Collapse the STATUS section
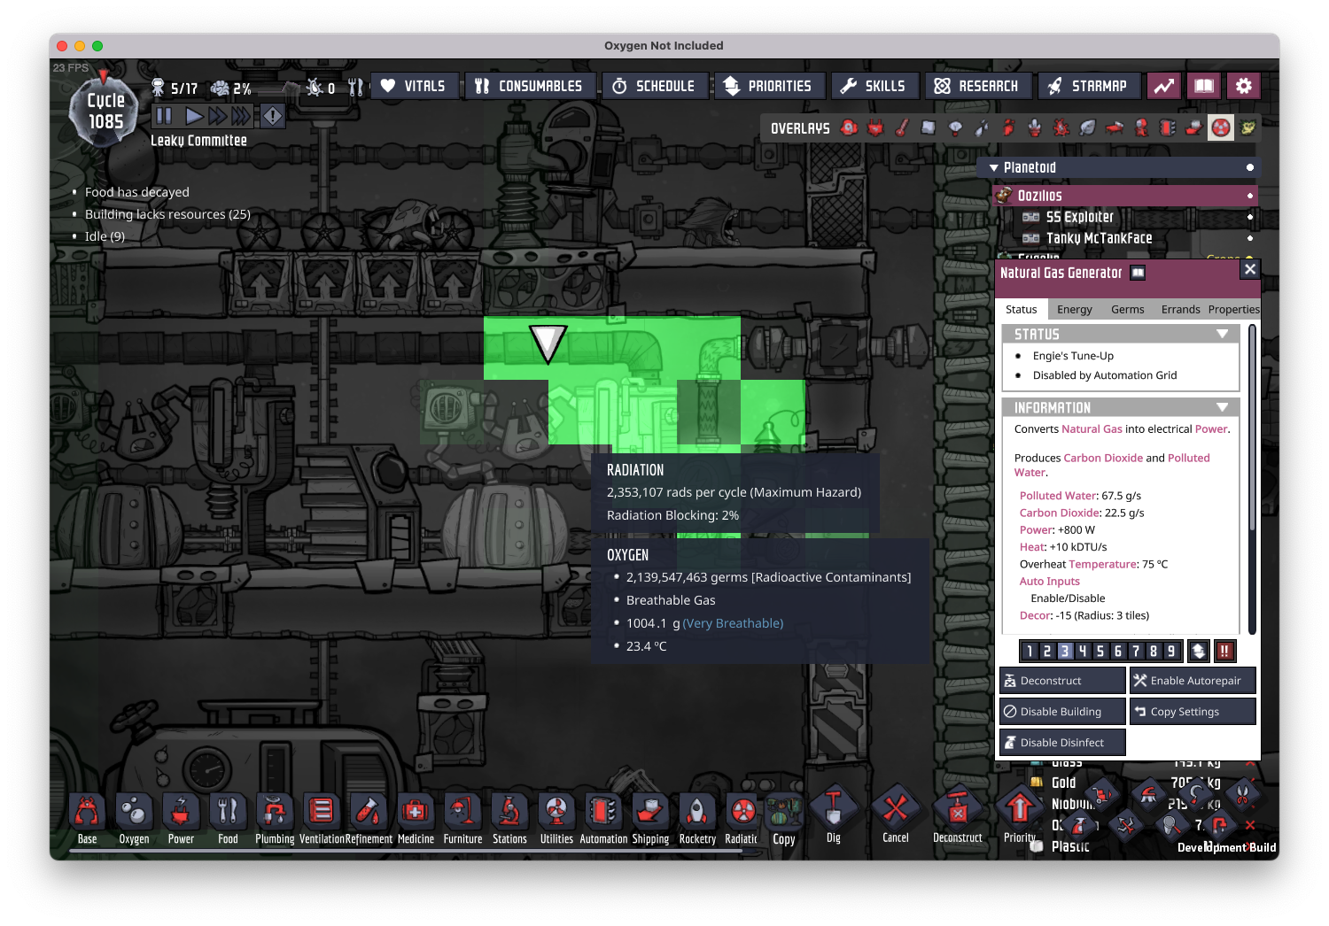The width and height of the screenshot is (1329, 926). 1222,335
